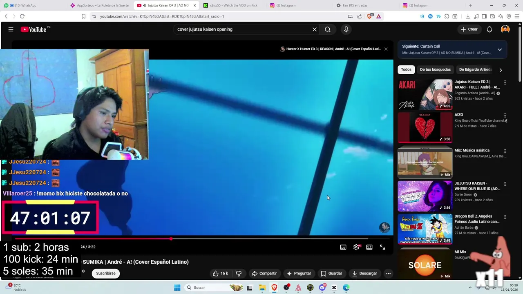Toggle video subtitles icon
The image size is (523, 294).
343,247
